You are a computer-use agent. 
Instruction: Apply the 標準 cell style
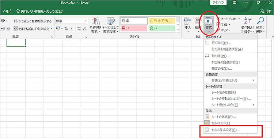click(134, 21)
